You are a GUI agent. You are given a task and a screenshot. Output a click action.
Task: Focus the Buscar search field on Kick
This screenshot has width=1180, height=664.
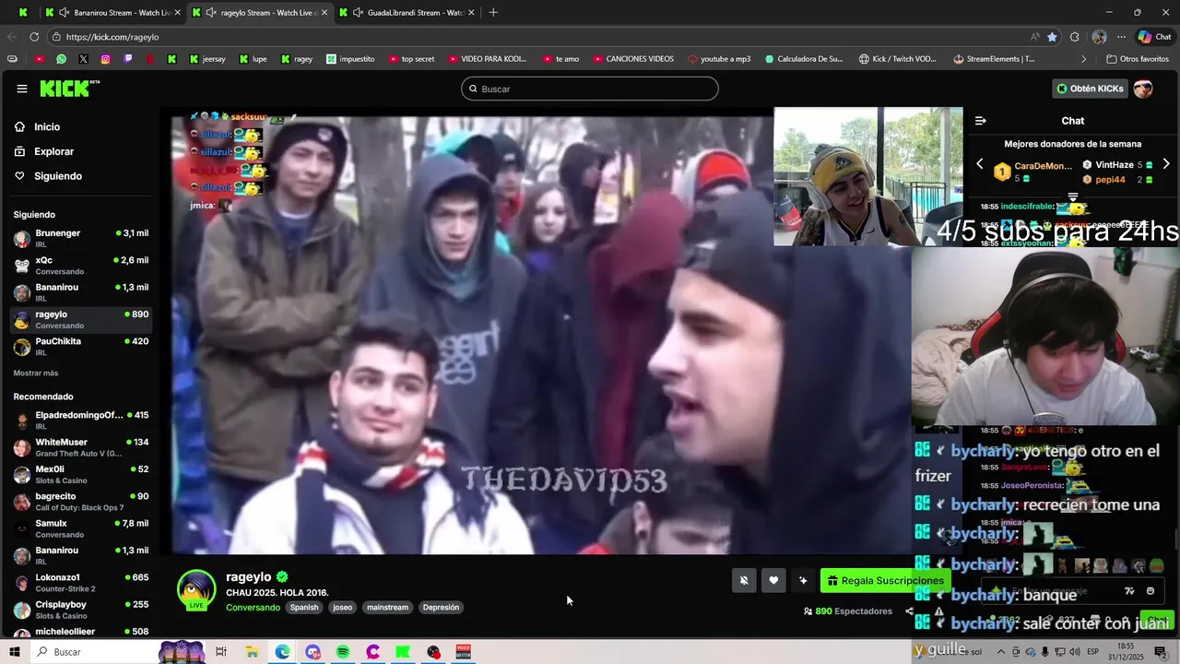590,89
